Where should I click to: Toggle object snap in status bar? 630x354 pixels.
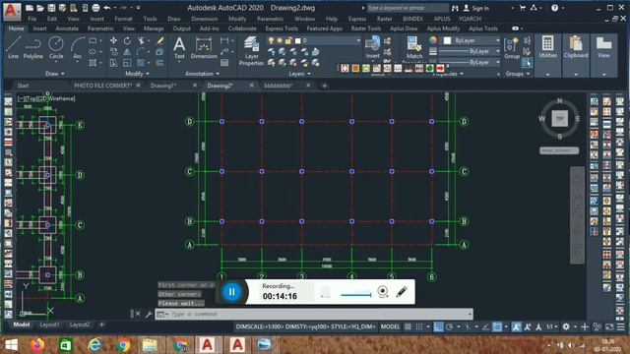497,326
